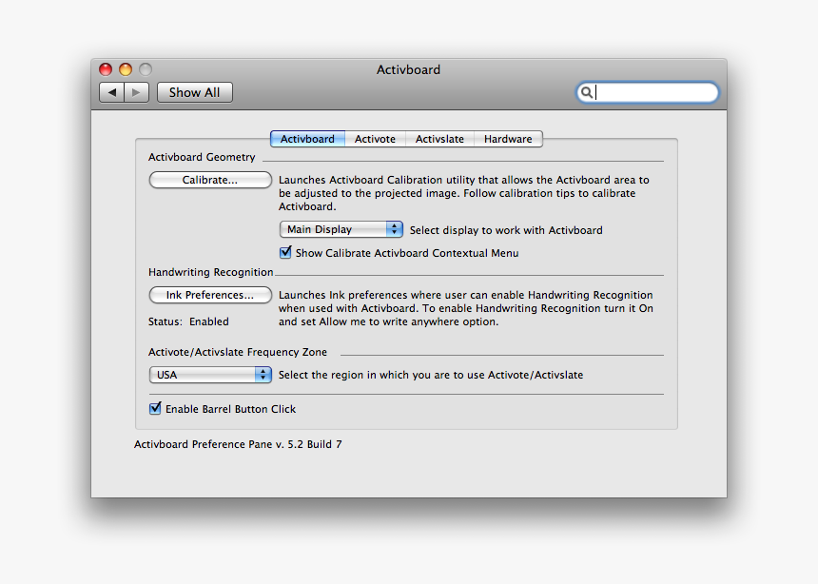The width and height of the screenshot is (818, 584).
Task: Disable Enable Barrel Button Click checkbox
Action: click(155, 409)
